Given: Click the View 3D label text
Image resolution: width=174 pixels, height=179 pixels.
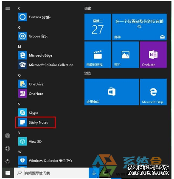Looking at the screenshot, I should (35, 141).
